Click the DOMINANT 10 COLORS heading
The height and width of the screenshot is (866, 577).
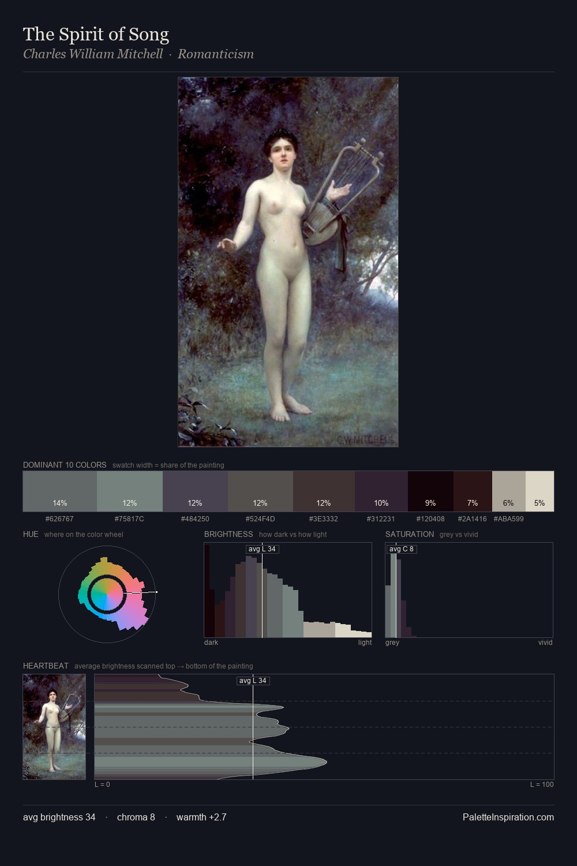[65, 465]
